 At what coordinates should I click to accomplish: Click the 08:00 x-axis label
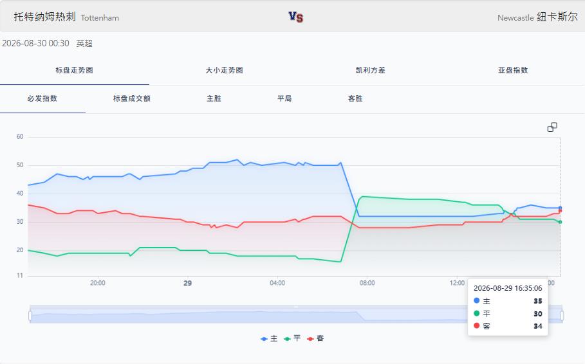click(x=367, y=283)
